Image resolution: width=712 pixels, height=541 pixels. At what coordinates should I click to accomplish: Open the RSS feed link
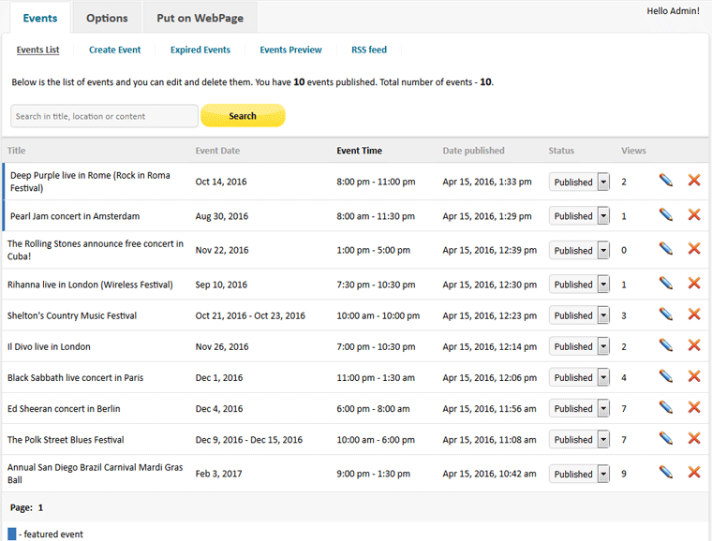[369, 50]
